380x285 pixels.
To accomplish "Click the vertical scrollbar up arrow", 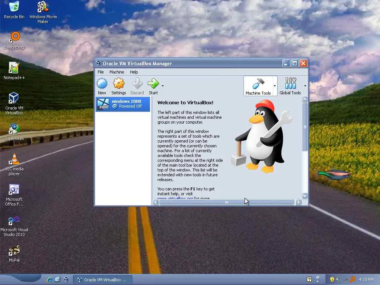I will pyautogui.click(x=305, y=99).
